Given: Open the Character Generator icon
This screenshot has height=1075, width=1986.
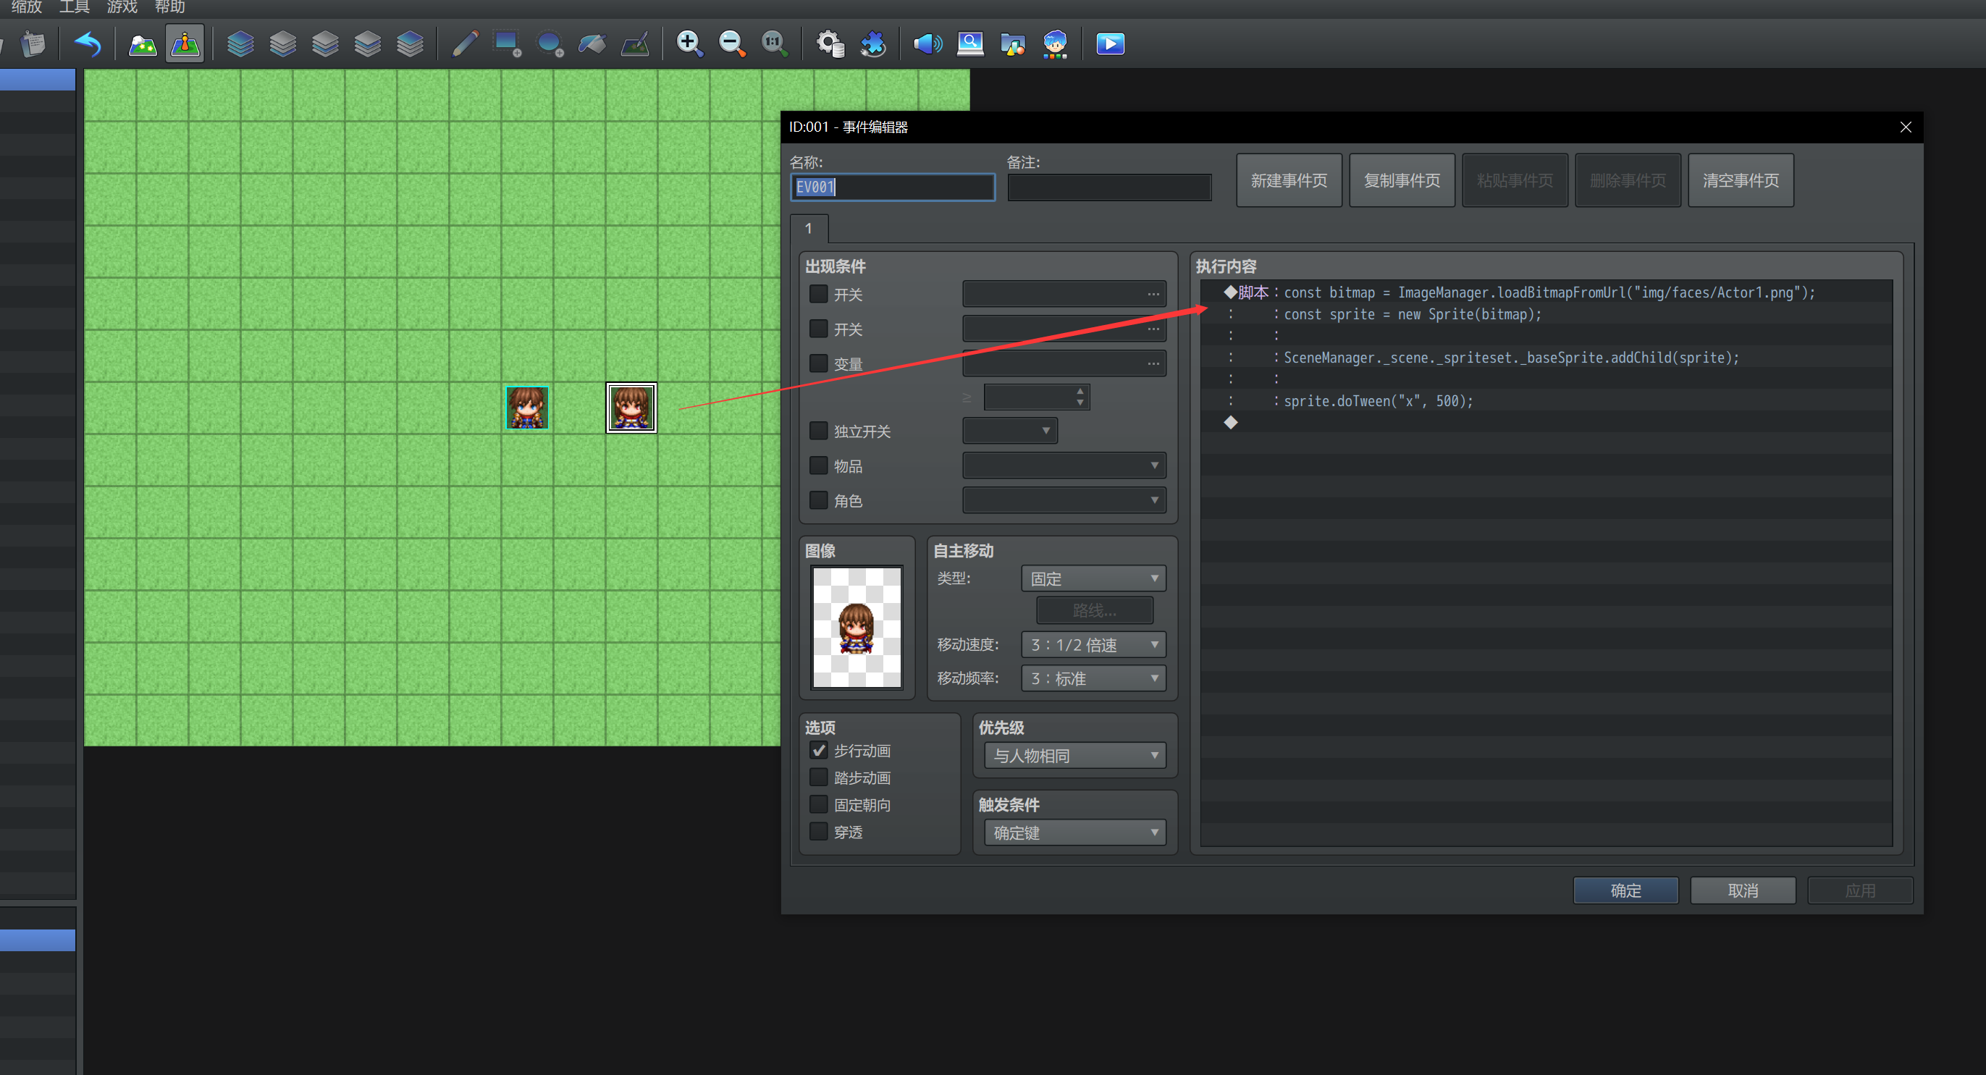Looking at the screenshot, I should 1055,44.
